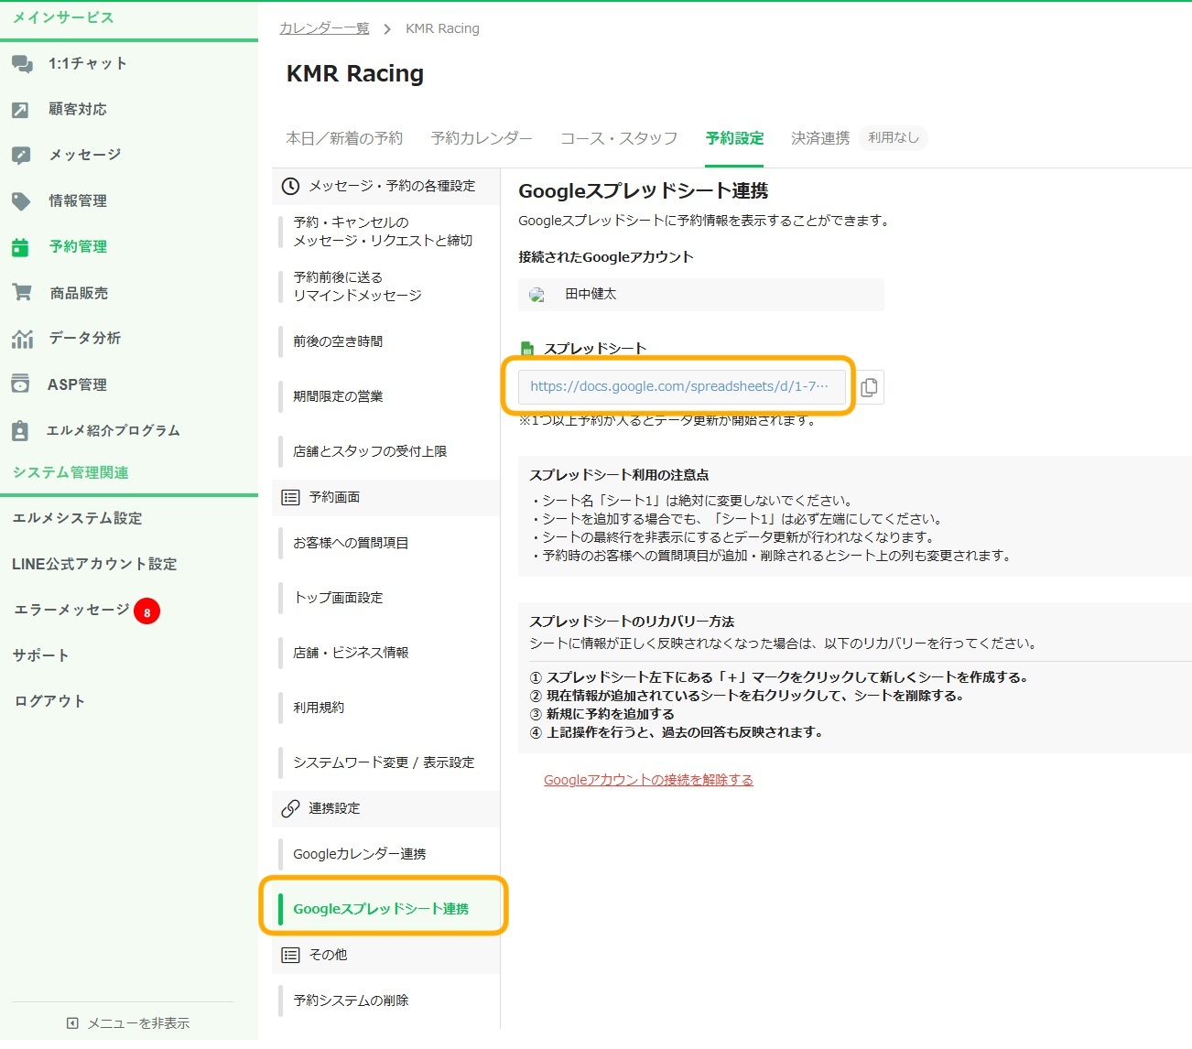
Task: Open サポート page
Action: click(40, 655)
